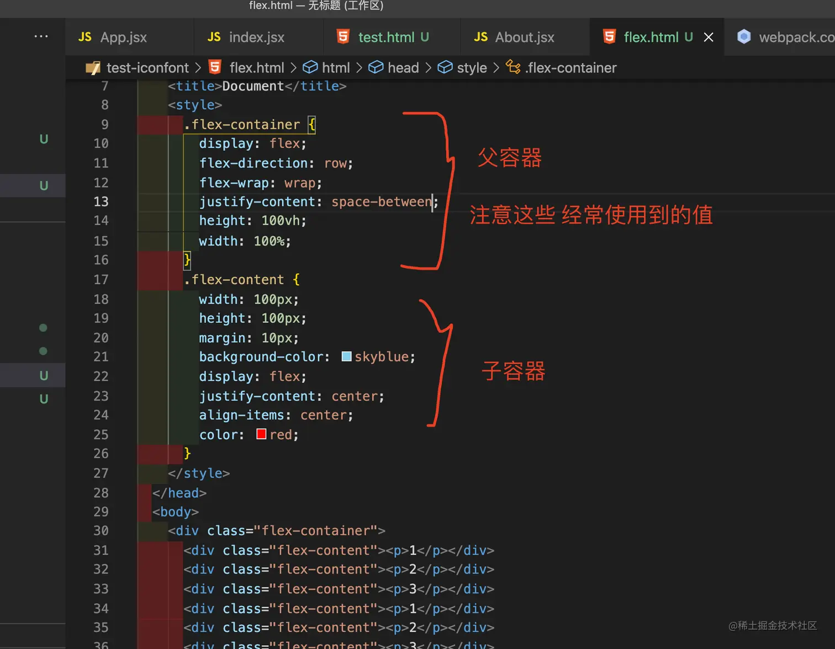Click '100vh' value on line 14
835x649 pixels.
tap(281, 221)
